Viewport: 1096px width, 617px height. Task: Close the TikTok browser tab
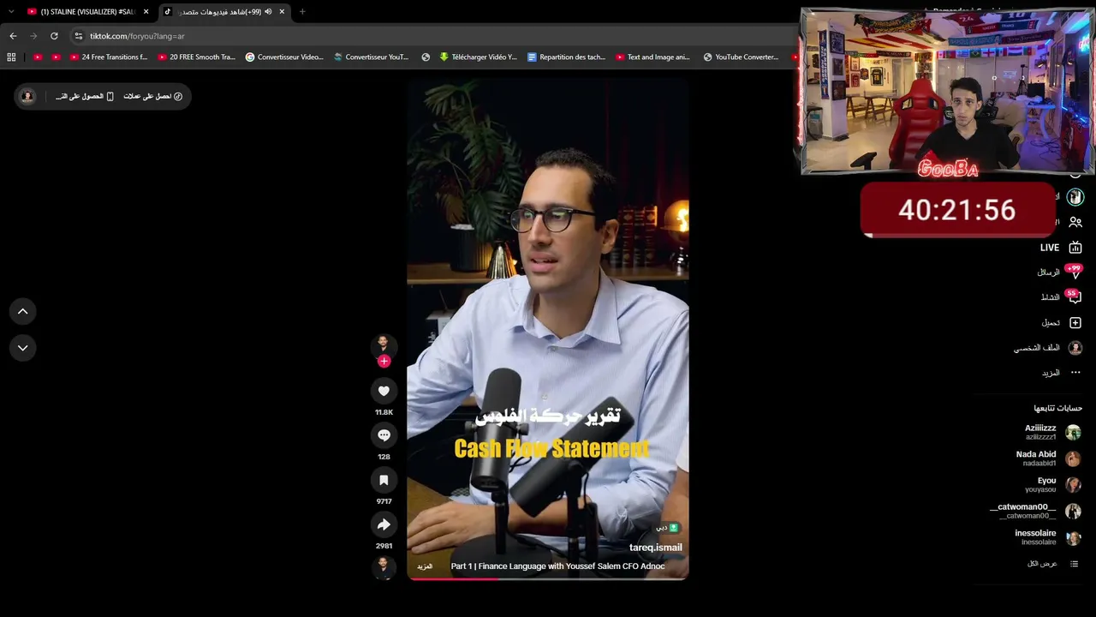[282, 12]
